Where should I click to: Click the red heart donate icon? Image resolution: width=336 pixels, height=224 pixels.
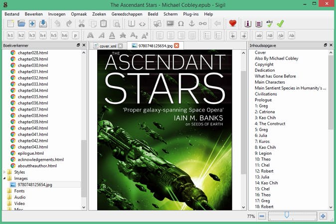click(x=232, y=23)
